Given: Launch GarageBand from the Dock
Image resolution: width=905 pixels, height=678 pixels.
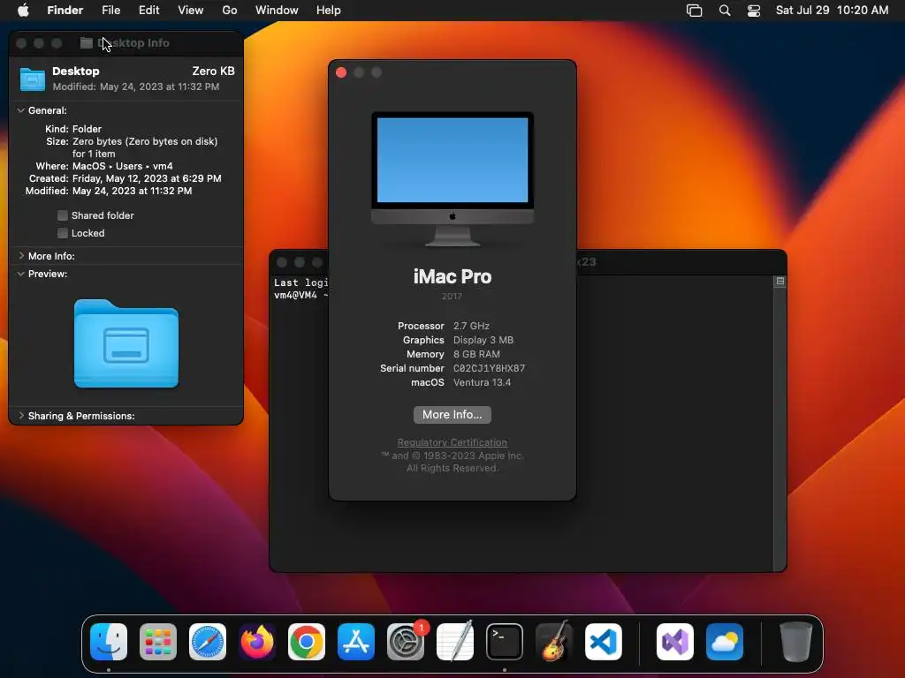Looking at the screenshot, I should tap(554, 642).
